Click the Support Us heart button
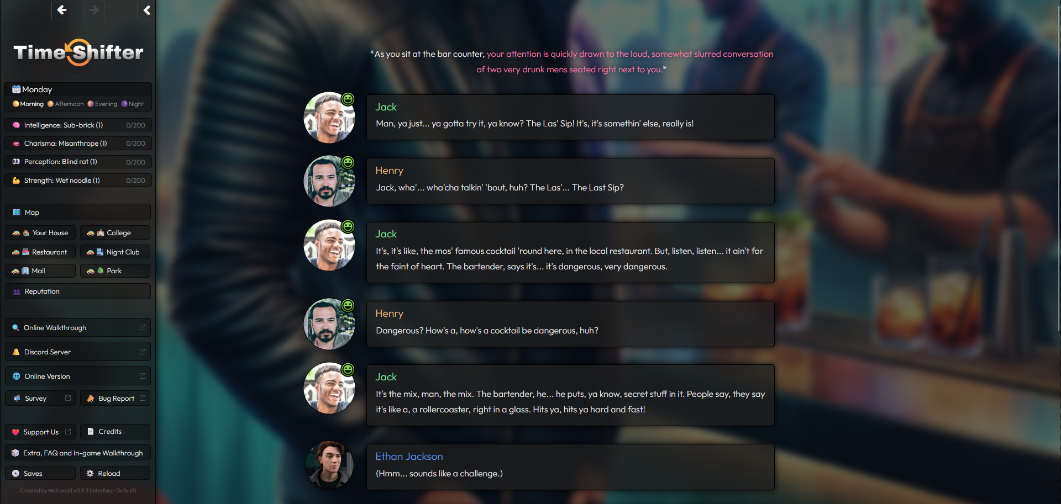This screenshot has height=504, width=1061. [x=40, y=432]
